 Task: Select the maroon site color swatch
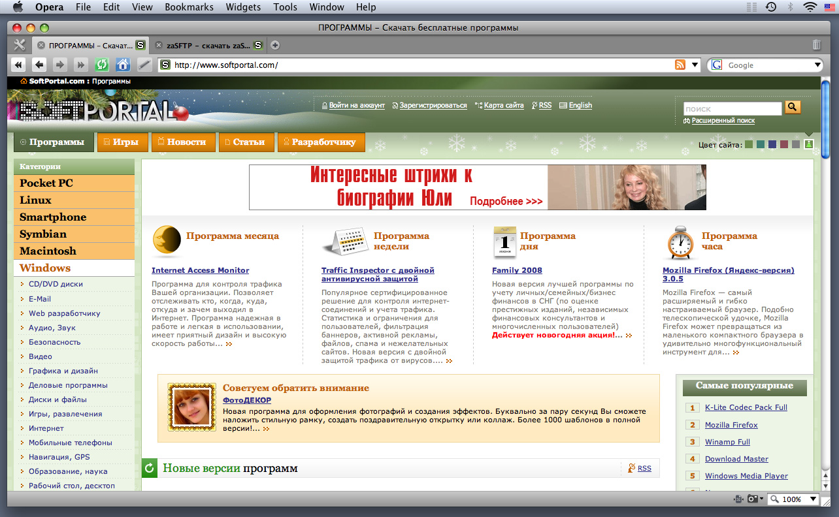pyautogui.click(x=784, y=144)
